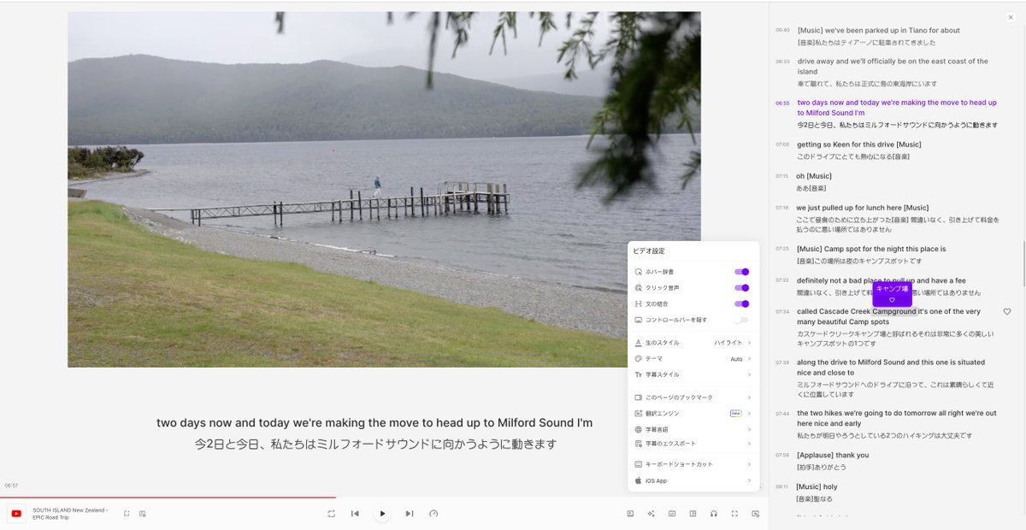This screenshot has height=530, width=1026.
Task: Jump to the 07:34 transcript timestamp
Action: point(782,312)
